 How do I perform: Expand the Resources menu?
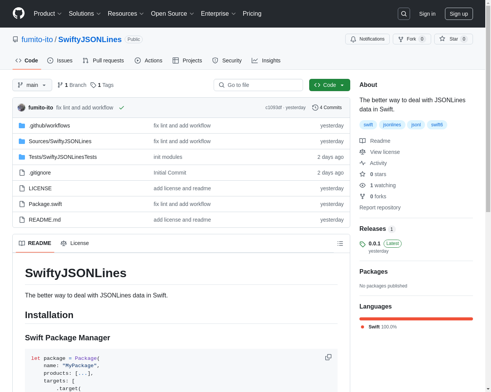point(126,14)
